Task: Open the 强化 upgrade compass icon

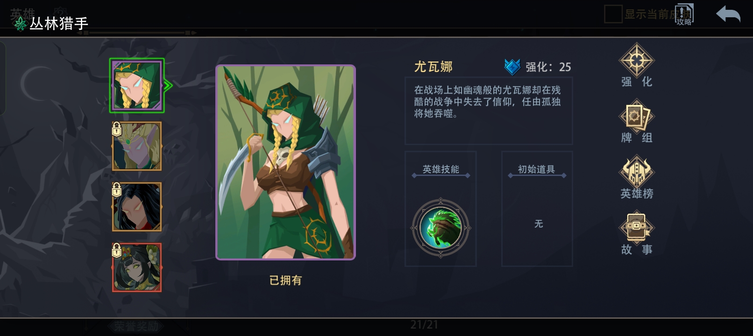Action: pos(636,60)
